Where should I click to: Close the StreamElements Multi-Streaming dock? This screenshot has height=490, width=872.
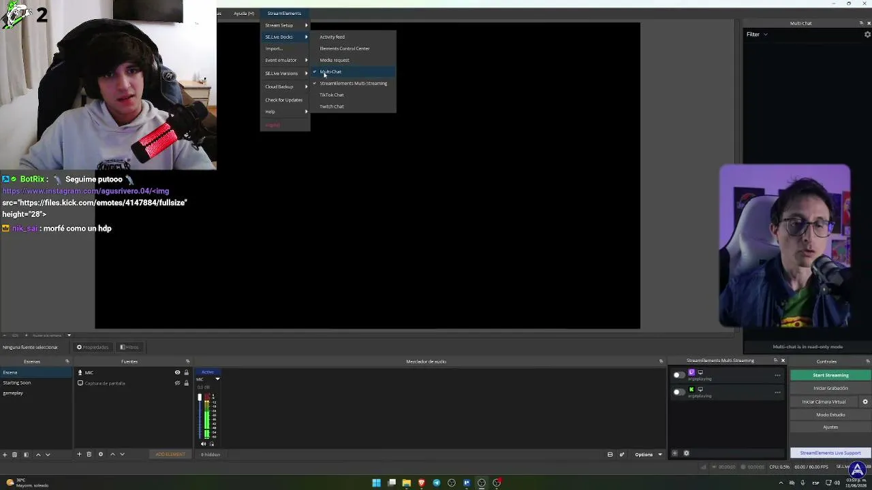coord(783,361)
